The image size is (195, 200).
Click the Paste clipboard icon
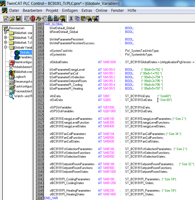[x=83, y=19]
